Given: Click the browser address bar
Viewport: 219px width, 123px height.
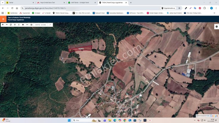Looking at the screenshot, I should pyautogui.click(x=89, y=8).
